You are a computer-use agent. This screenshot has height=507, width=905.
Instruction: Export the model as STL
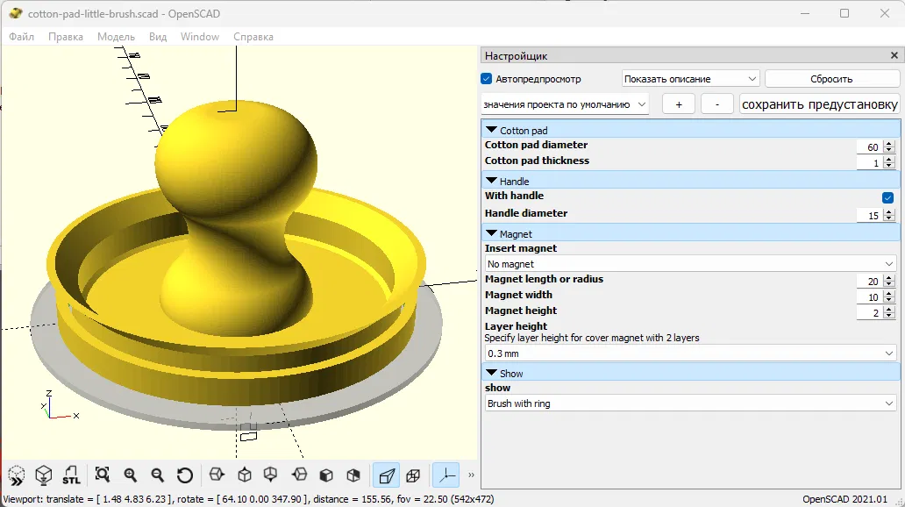click(71, 475)
